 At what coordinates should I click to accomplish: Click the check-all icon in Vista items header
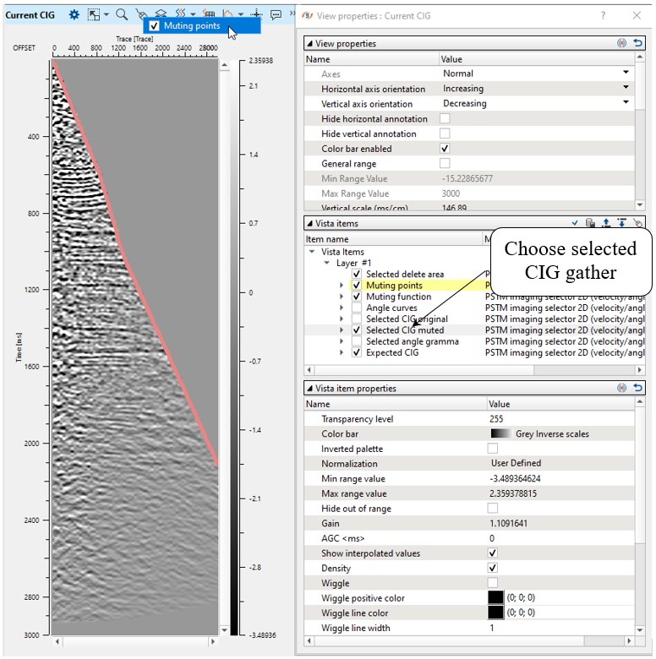(x=575, y=223)
